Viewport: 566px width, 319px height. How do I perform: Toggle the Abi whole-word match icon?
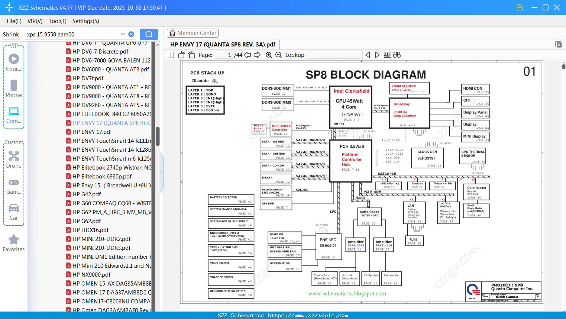pyautogui.click(x=387, y=55)
